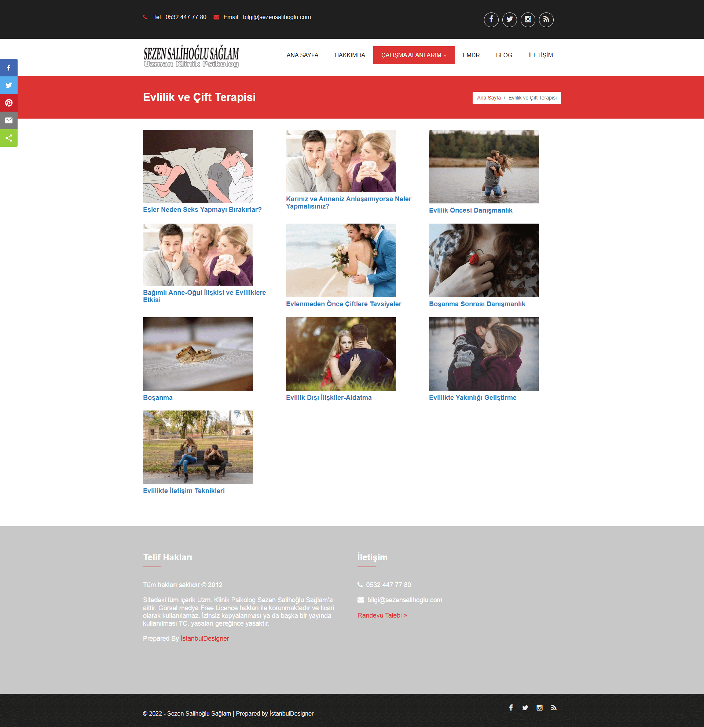Click İstanbulDesigner red link in footer

point(205,639)
